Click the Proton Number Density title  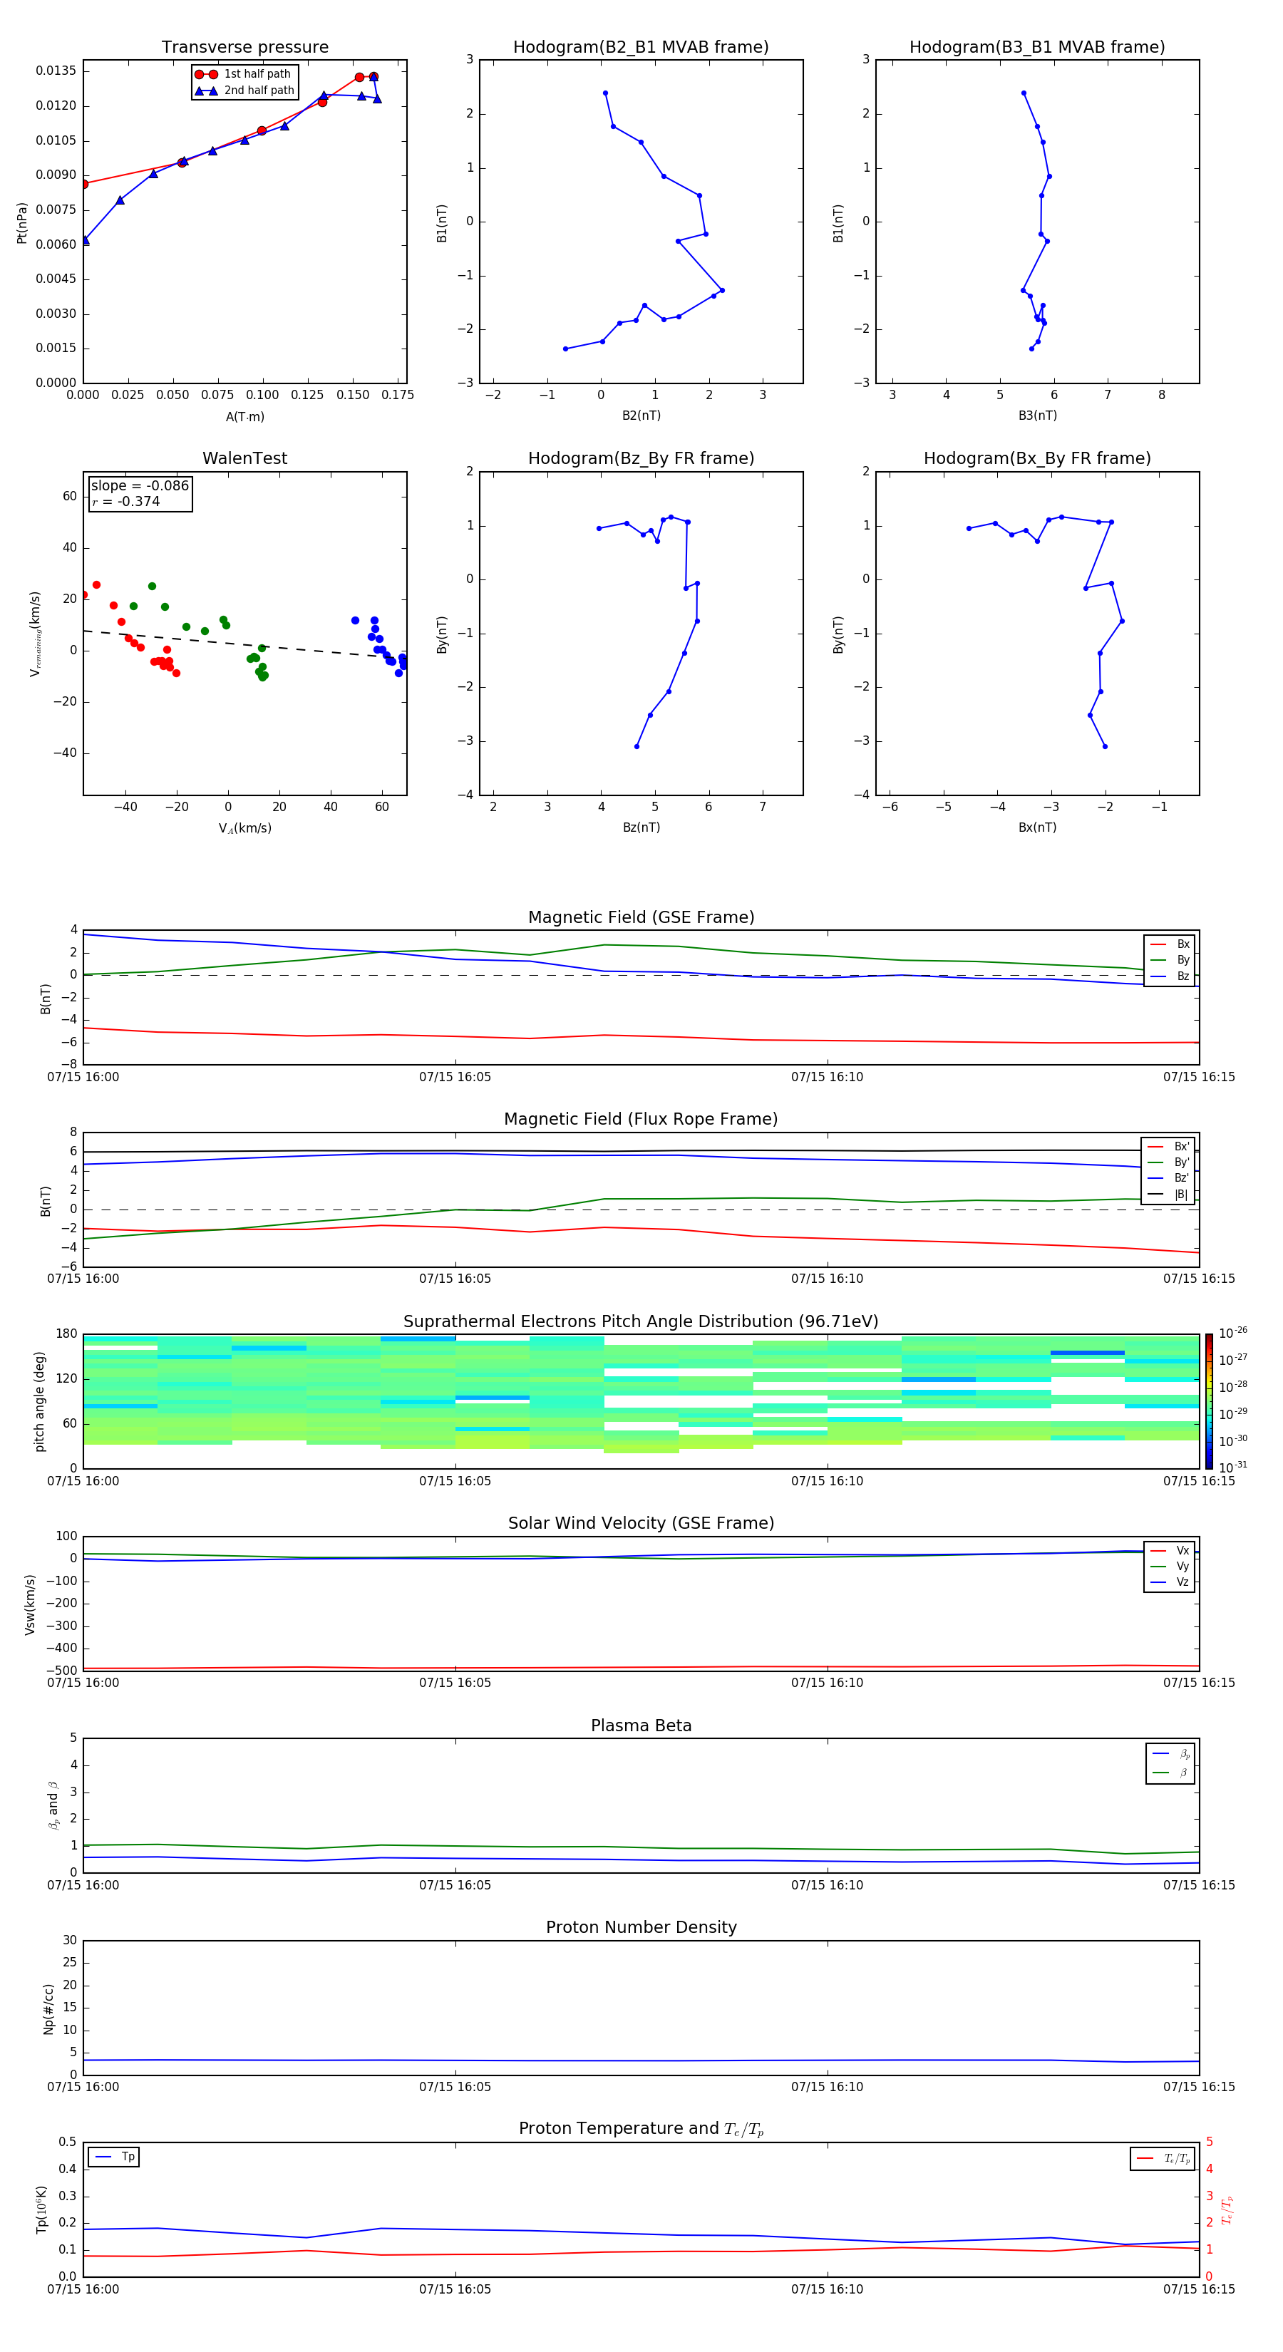(x=641, y=1927)
